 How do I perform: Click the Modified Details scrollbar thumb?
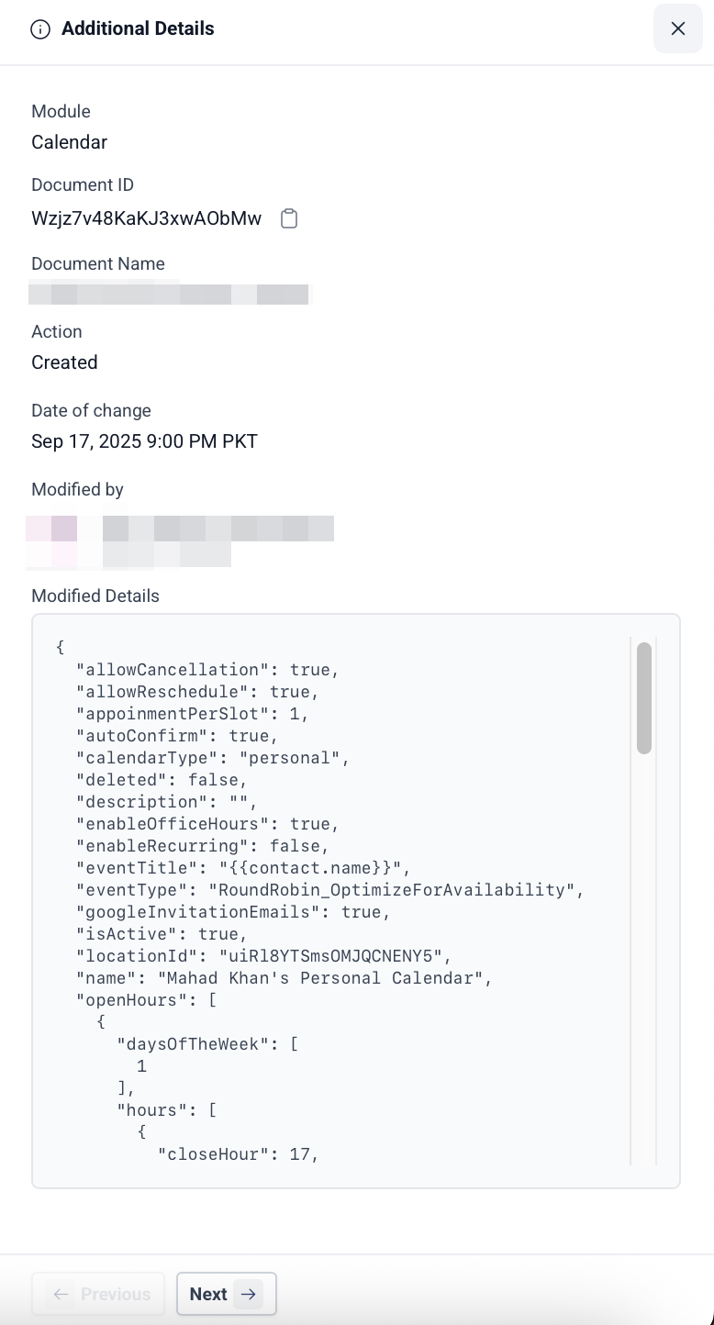pos(644,697)
